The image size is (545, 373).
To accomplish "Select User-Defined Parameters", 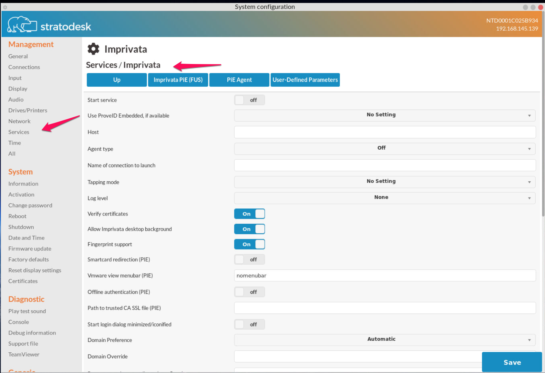I will tap(305, 80).
